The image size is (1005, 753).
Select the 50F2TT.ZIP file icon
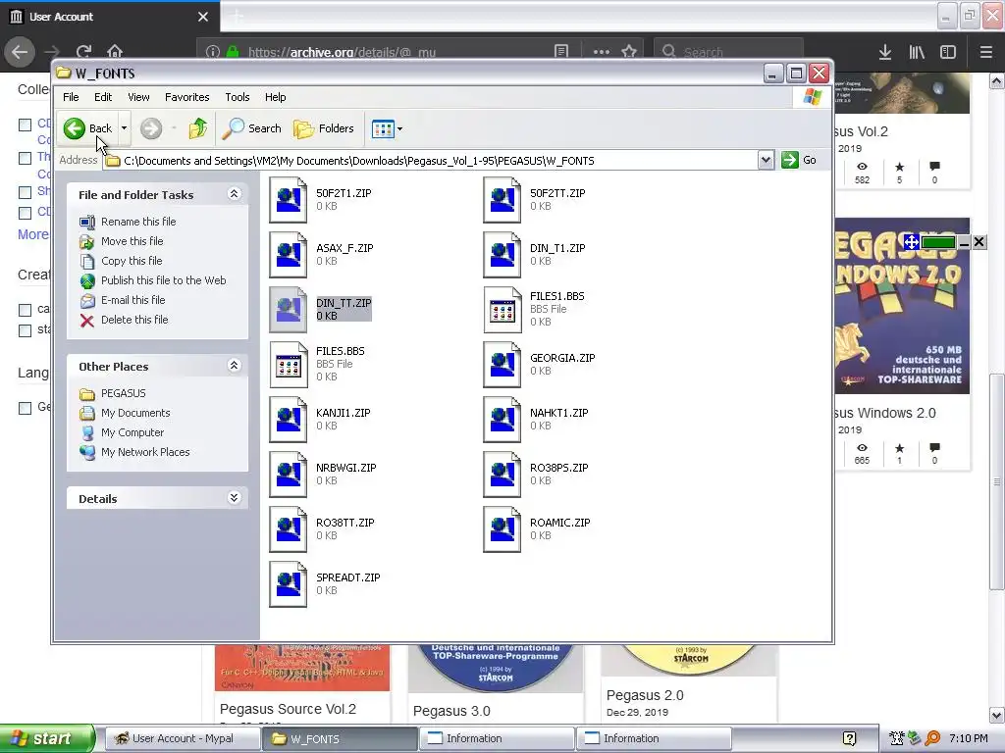[502, 200]
